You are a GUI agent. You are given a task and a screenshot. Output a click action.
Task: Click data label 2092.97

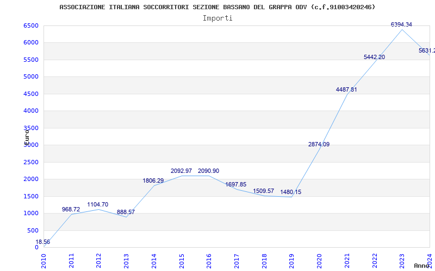(x=181, y=171)
